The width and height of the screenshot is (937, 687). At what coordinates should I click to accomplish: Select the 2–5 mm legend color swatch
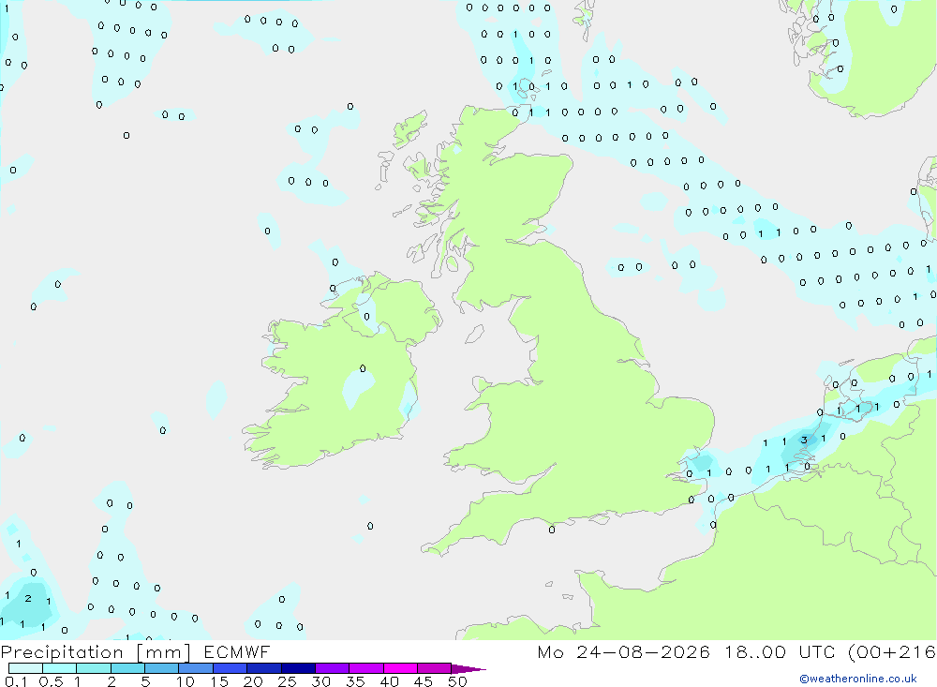click(x=127, y=668)
